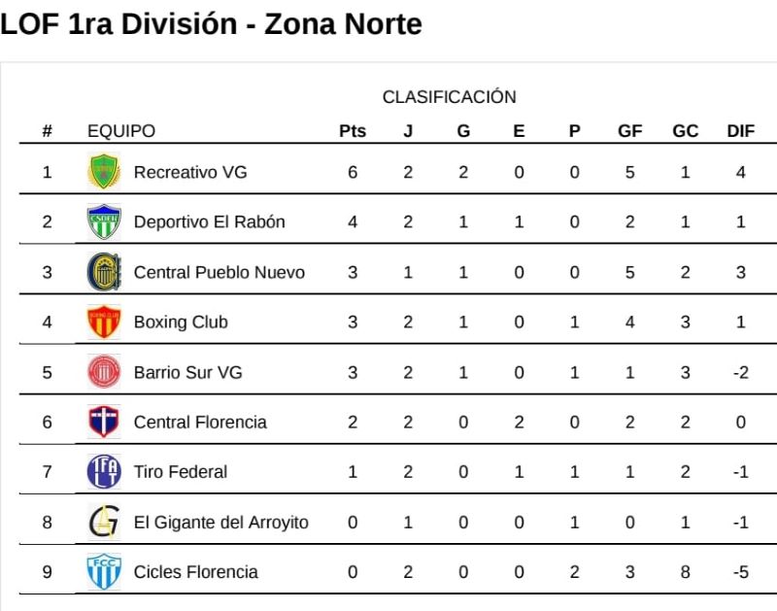The width and height of the screenshot is (777, 611).
Task: Open the Recreativo VG team name
Action: pyautogui.click(x=190, y=172)
